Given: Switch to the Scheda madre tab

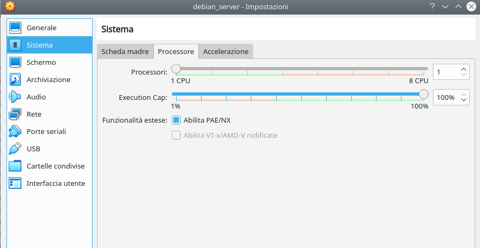Looking at the screenshot, I should click(x=125, y=51).
